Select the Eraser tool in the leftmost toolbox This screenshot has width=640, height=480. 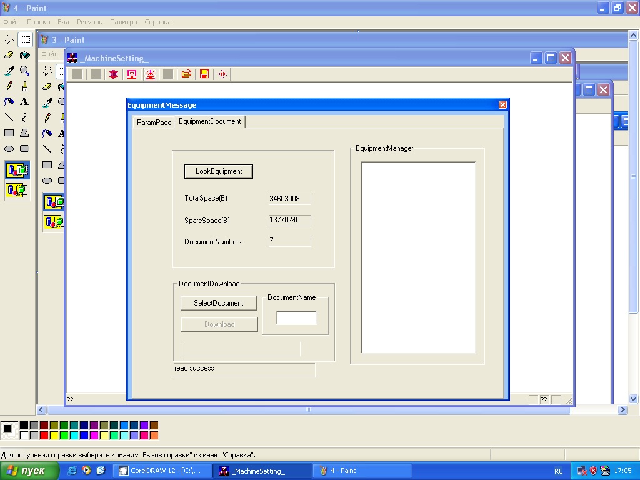coord(9,55)
